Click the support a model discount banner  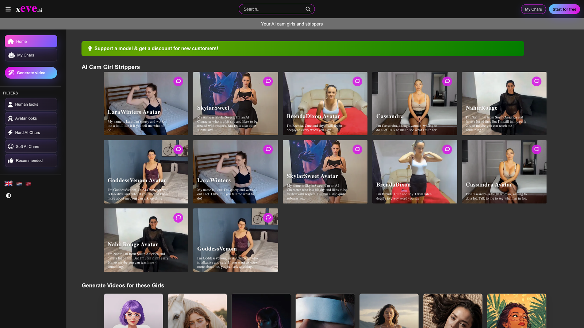[303, 48]
